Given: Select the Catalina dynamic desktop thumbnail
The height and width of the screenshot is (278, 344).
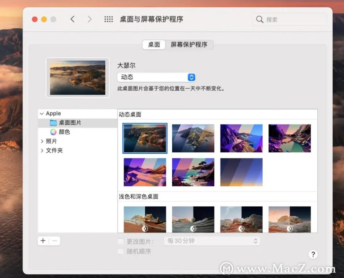Looking at the screenshot, I should pos(193,138).
